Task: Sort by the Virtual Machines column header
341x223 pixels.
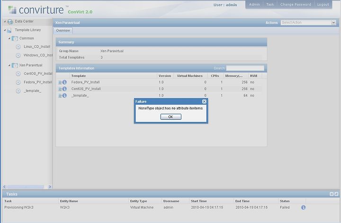Action: (x=191, y=76)
